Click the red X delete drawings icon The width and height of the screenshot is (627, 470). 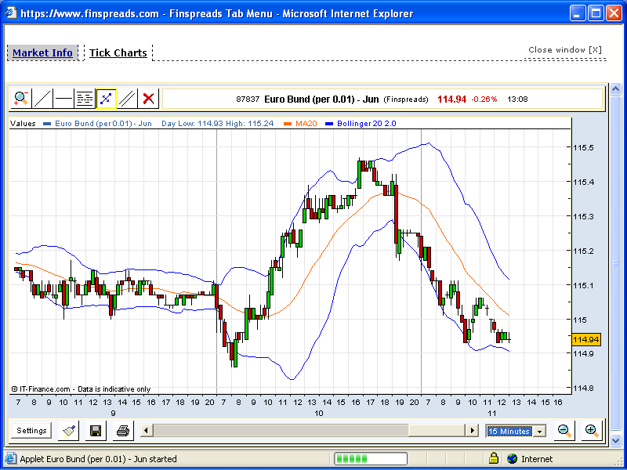[x=148, y=99]
